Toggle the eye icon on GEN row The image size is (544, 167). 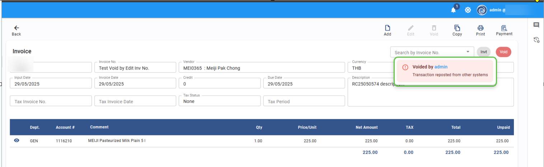(x=17, y=141)
